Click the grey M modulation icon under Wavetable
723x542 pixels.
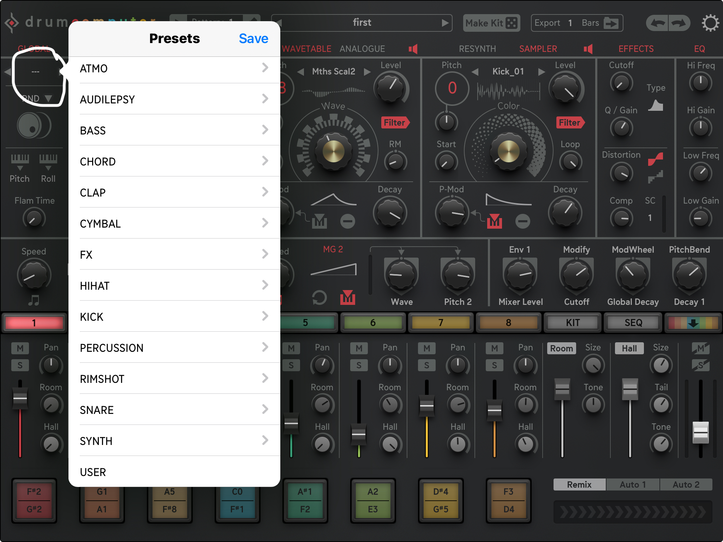(x=319, y=221)
